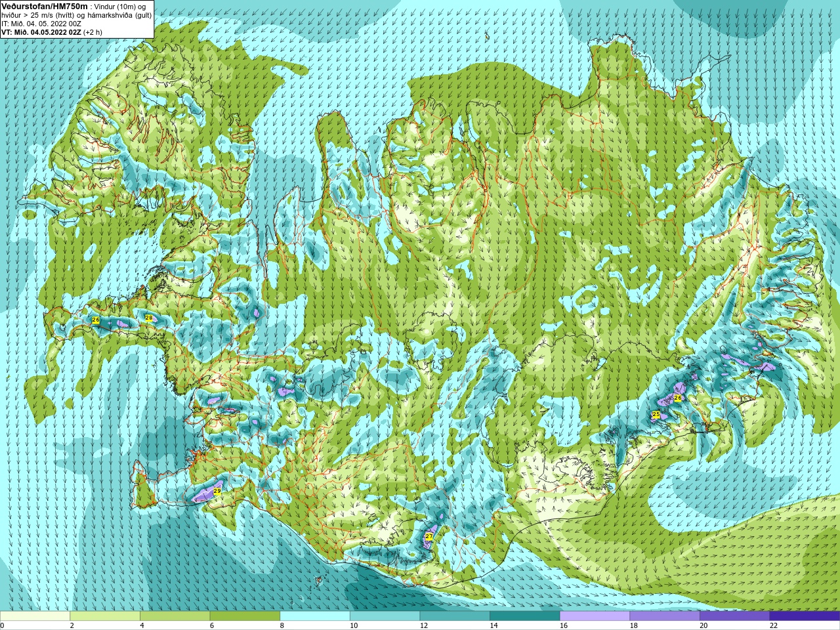Select the 14–16 dark teal legend swatch
The width and height of the screenshot is (840, 630).
[525, 616]
